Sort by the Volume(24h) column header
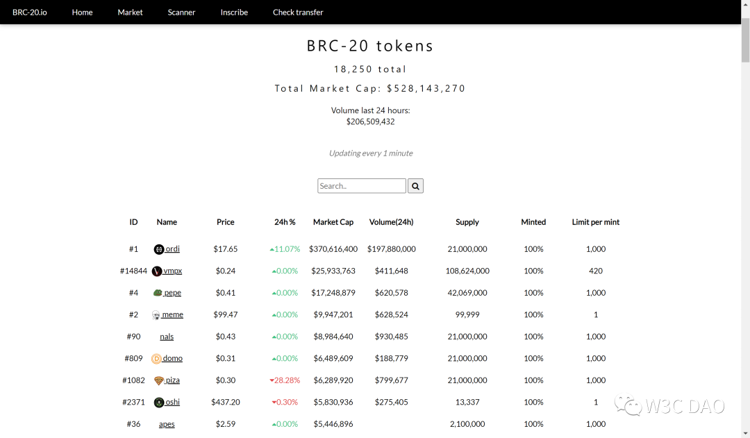Viewport: 750px width, 438px height. point(391,222)
